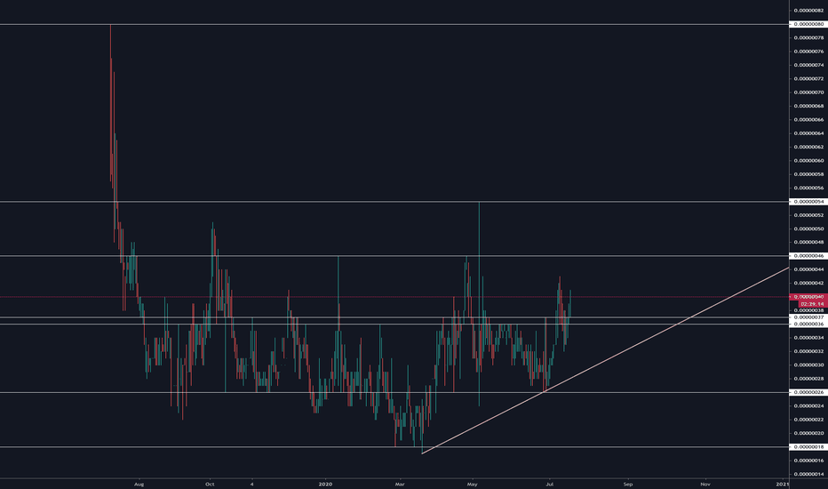Click the 0.00000034 price axis value
This screenshot has width=828, height=489.
click(809, 338)
